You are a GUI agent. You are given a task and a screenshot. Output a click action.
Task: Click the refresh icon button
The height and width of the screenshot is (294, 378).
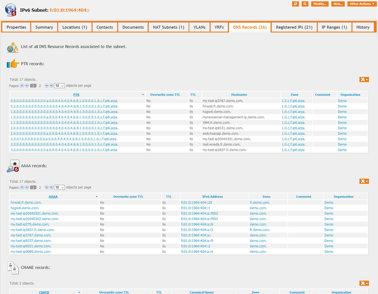(x=295, y=4)
